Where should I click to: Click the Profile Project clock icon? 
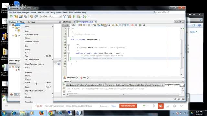point(85,16)
